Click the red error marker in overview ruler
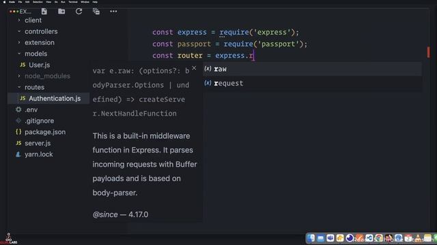 pyautogui.click(x=428, y=52)
